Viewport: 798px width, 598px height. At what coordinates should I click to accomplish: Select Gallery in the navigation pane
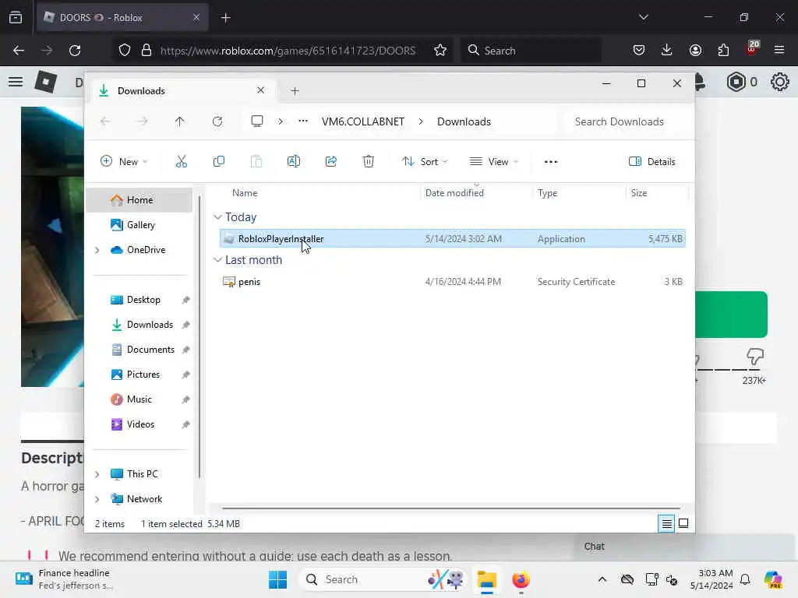coord(139,225)
